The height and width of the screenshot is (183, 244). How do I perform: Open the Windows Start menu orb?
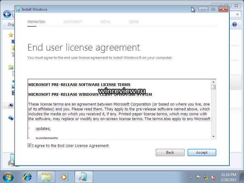pyautogui.click(x=9, y=177)
